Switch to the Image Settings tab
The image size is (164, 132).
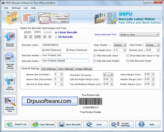tap(83, 69)
